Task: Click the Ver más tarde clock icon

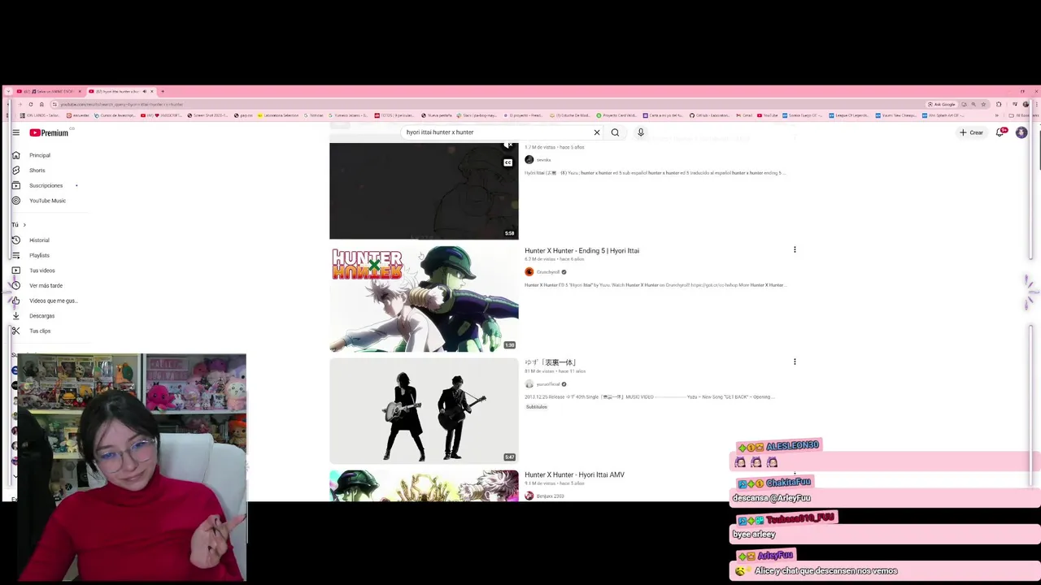Action: (x=15, y=285)
